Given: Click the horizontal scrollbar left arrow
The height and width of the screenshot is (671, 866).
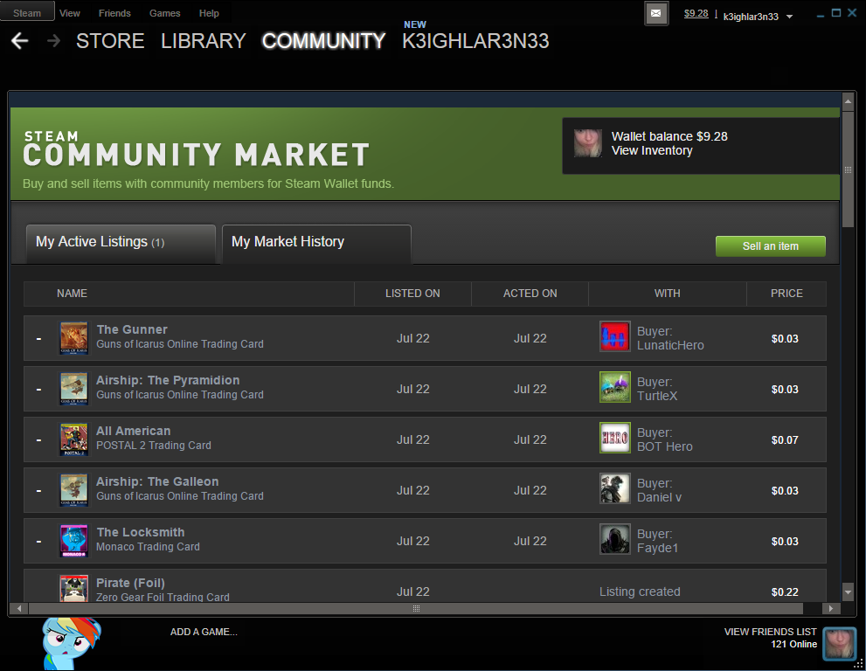Looking at the screenshot, I should [x=18, y=609].
